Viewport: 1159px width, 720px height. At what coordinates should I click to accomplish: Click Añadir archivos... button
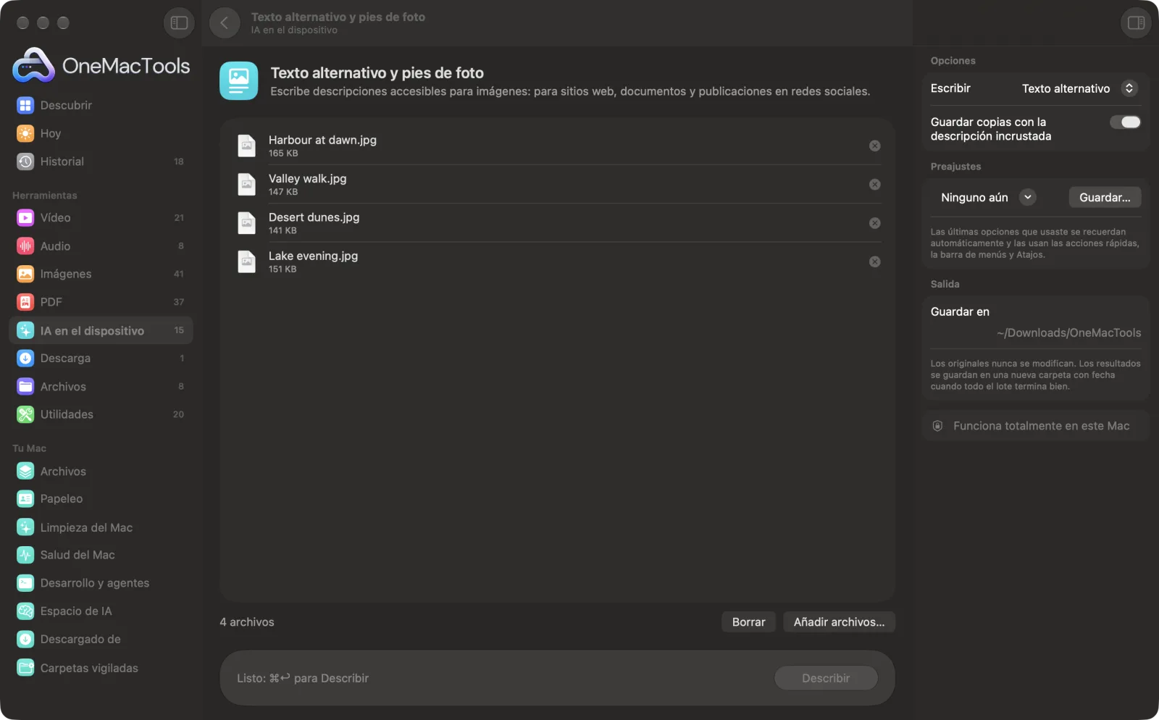point(839,622)
